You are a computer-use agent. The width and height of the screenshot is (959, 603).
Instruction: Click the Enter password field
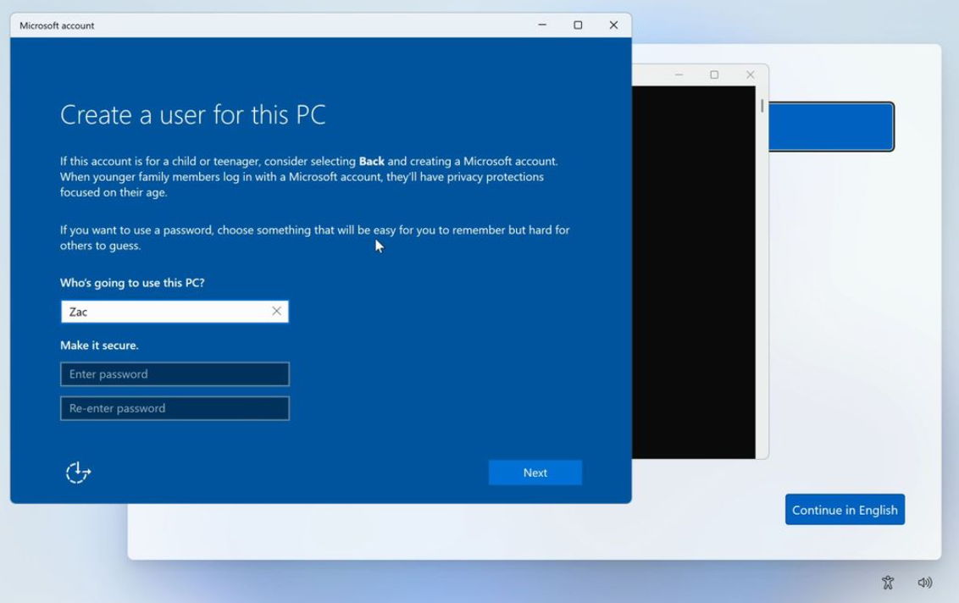tap(175, 374)
